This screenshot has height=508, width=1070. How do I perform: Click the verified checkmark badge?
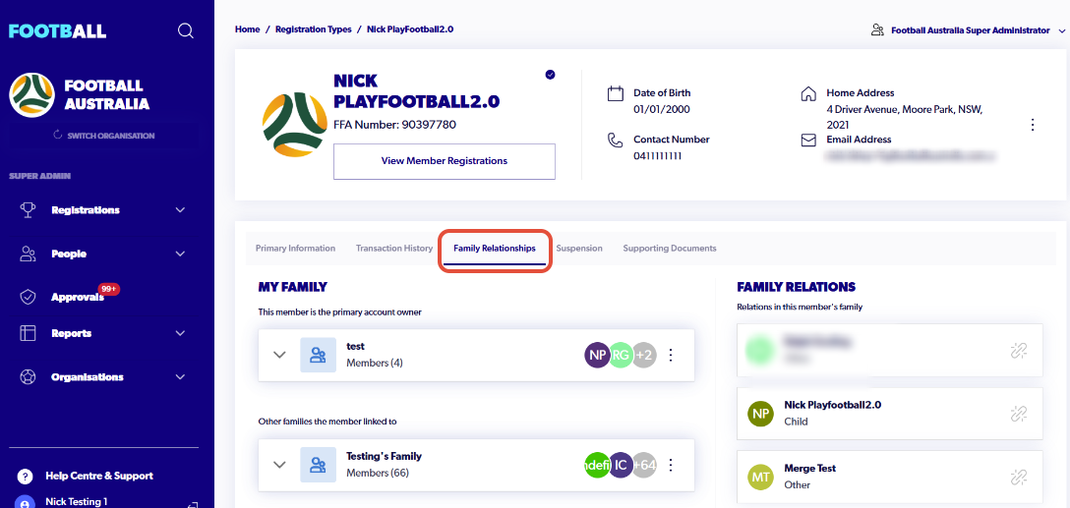click(550, 75)
